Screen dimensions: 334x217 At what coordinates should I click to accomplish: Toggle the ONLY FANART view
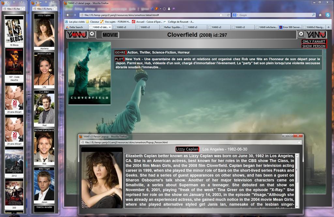click(x=314, y=41)
